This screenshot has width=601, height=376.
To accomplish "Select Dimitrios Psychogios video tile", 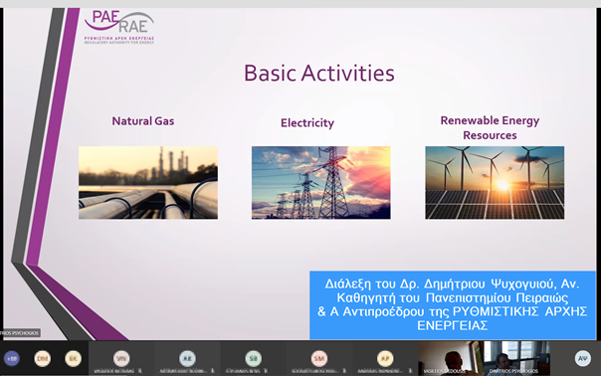I will point(516,358).
